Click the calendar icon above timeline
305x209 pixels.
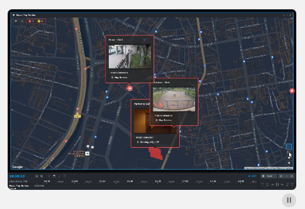(x=54, y=176)
